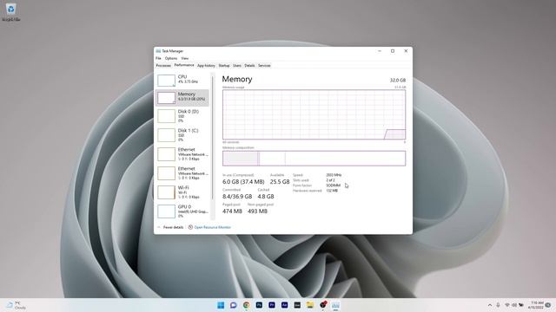Open the Users tab
This screenshot has height=312, width=556.
pos(237,66)
